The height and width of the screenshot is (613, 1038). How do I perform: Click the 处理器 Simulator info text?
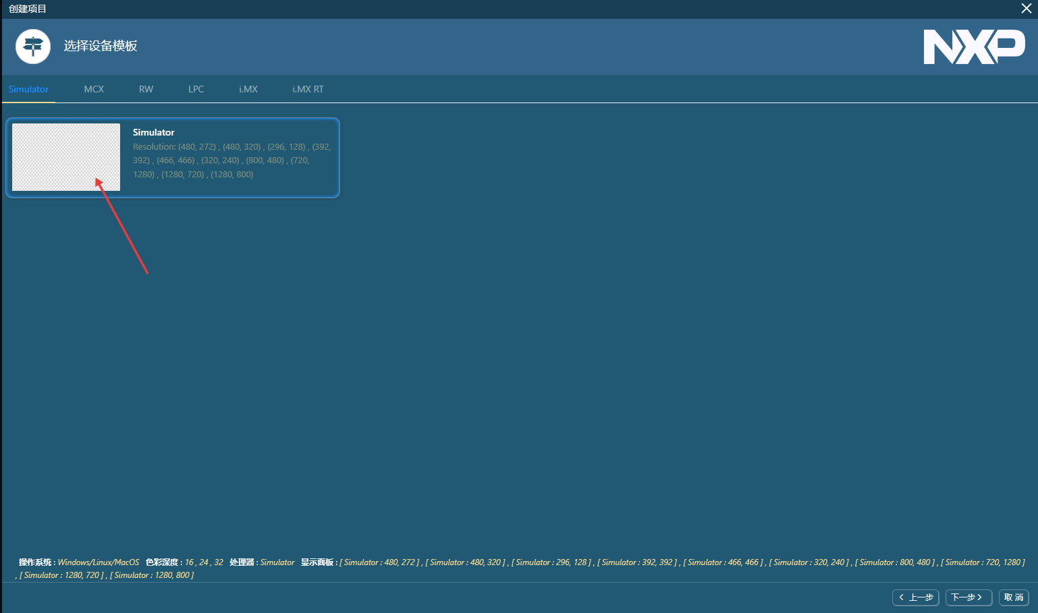[x=262, y=562]
